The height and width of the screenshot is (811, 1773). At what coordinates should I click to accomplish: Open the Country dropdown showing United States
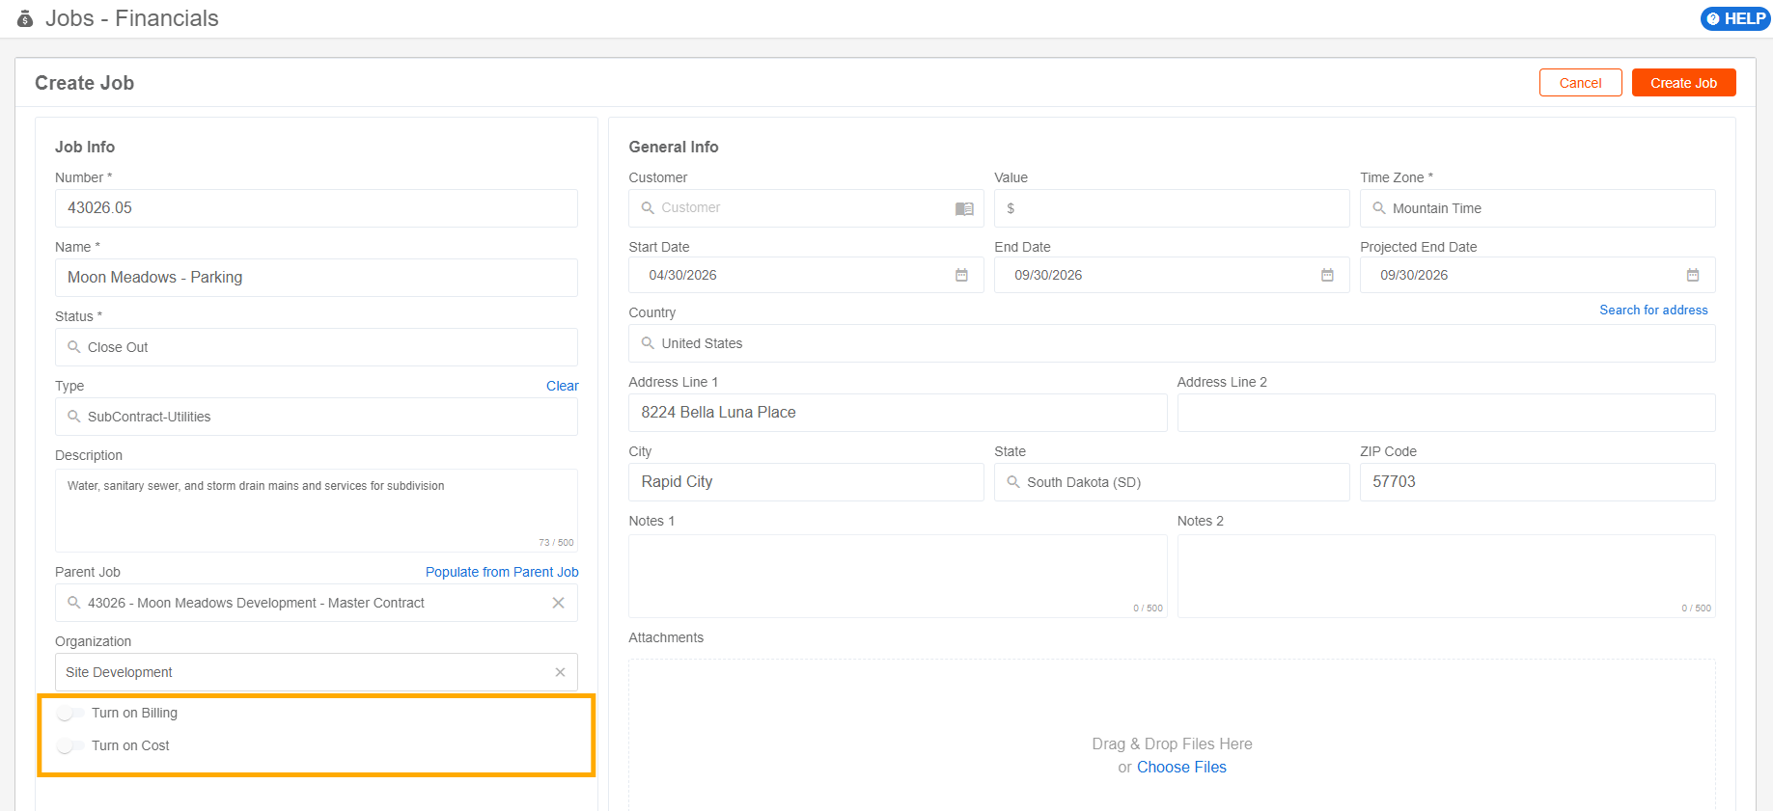tap(1172, 343)
